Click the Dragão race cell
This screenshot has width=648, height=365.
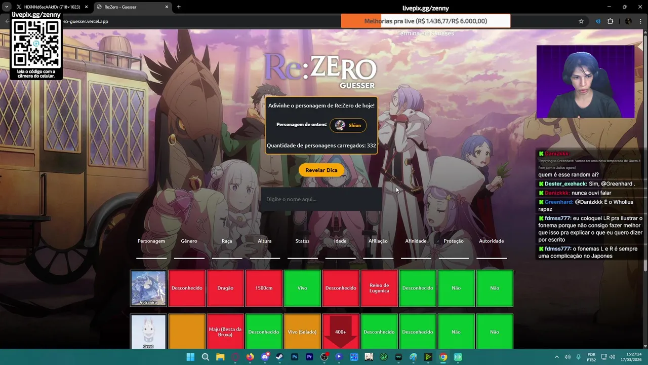[x=225, y=288]
